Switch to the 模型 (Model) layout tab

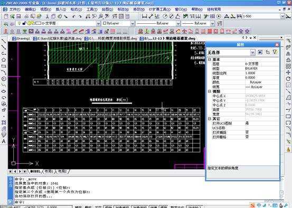[35, 172]
